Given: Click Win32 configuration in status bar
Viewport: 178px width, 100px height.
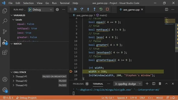Looking at the screenshot, I should coord(159,98).
